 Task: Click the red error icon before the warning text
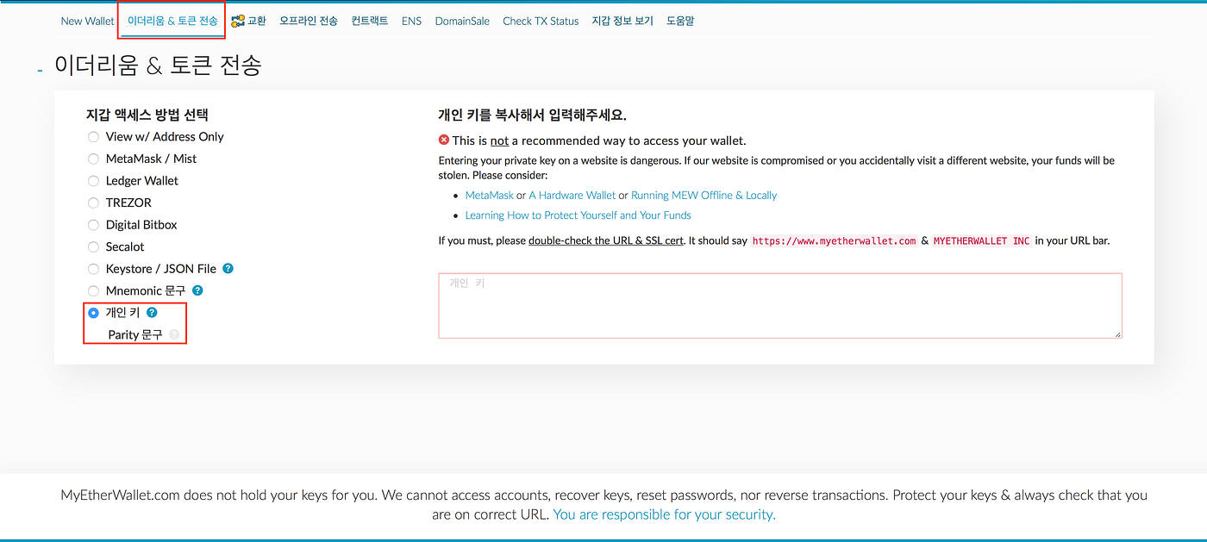click(x=444, y=140)
